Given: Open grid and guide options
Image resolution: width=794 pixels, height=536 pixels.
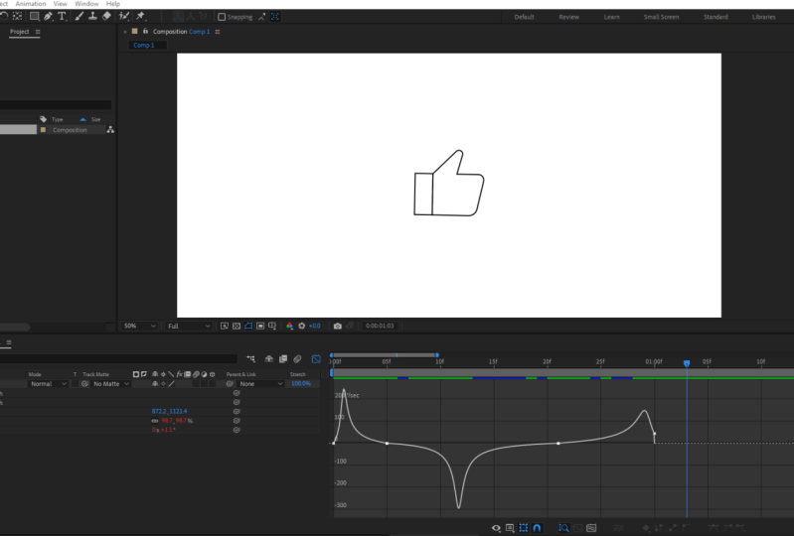Looking at the screenshot, I should tap(272, 326).
